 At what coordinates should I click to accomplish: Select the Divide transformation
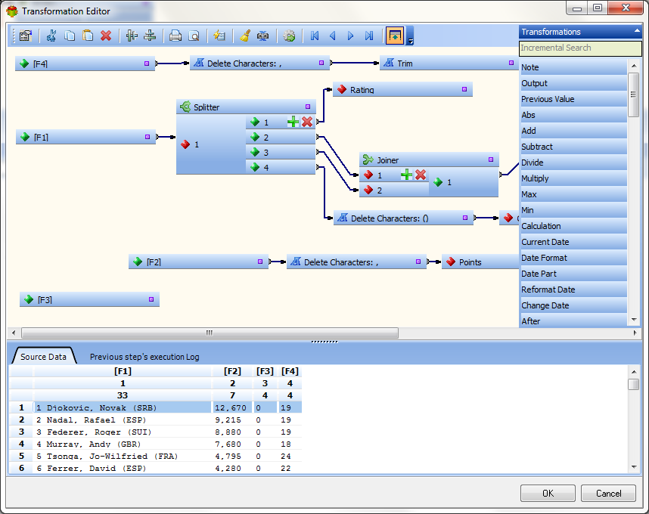573,163
